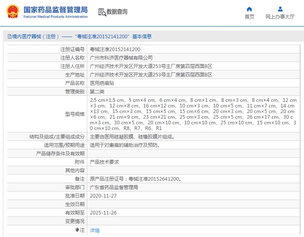304x237 pixels.
Task: Click the 适用范围/预期用途 label
Action: tap(64, 145)
